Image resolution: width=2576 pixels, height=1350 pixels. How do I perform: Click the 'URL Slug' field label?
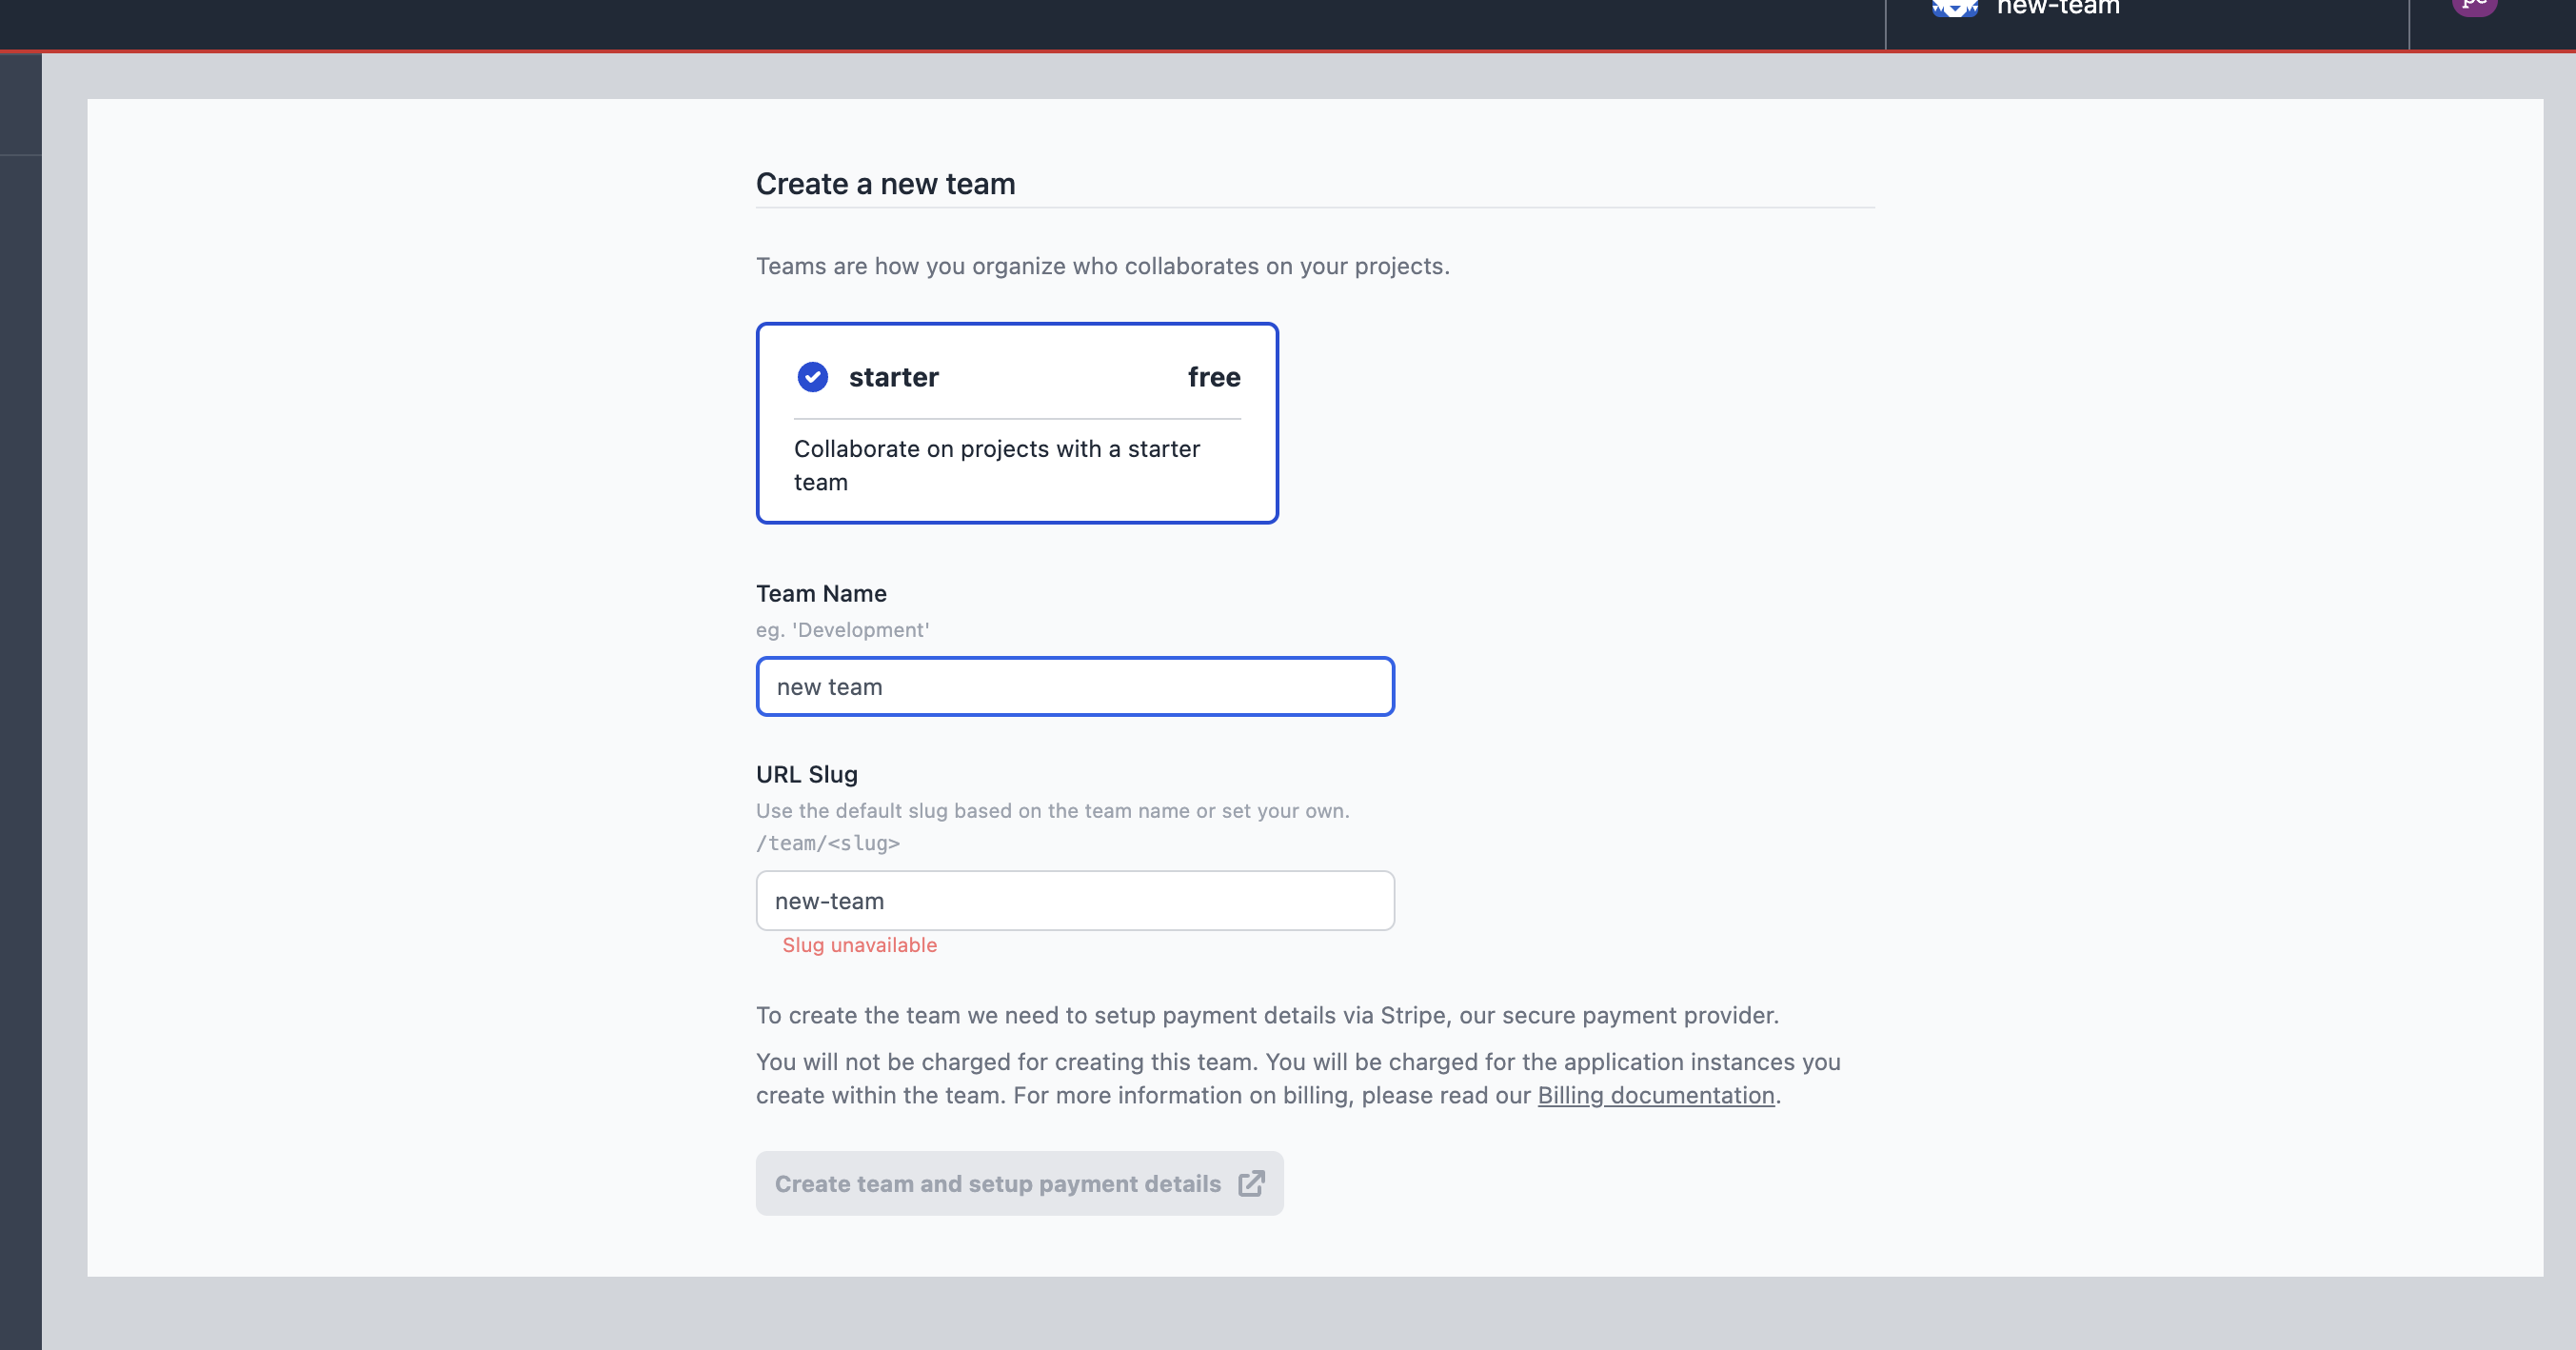coord(807,775)
